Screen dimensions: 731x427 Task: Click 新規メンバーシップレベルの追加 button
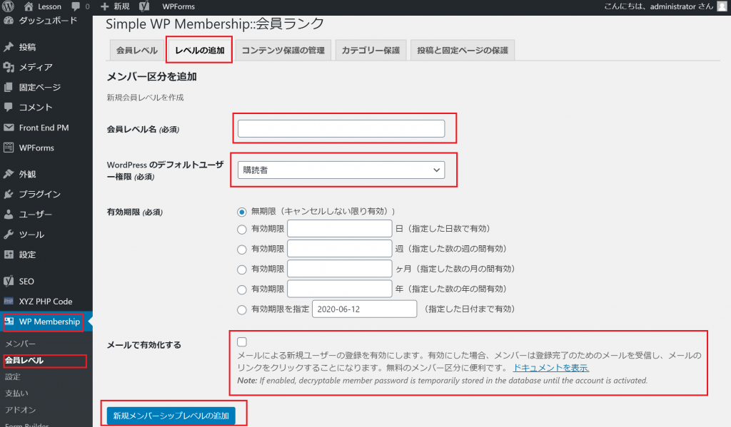(x=171, y=416)
